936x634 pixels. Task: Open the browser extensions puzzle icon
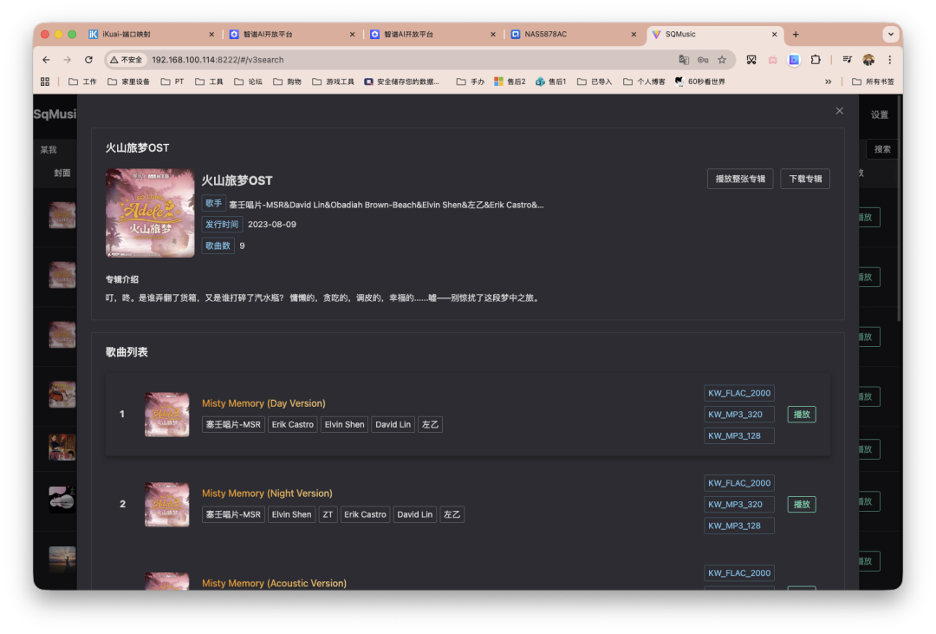[815, 60]
